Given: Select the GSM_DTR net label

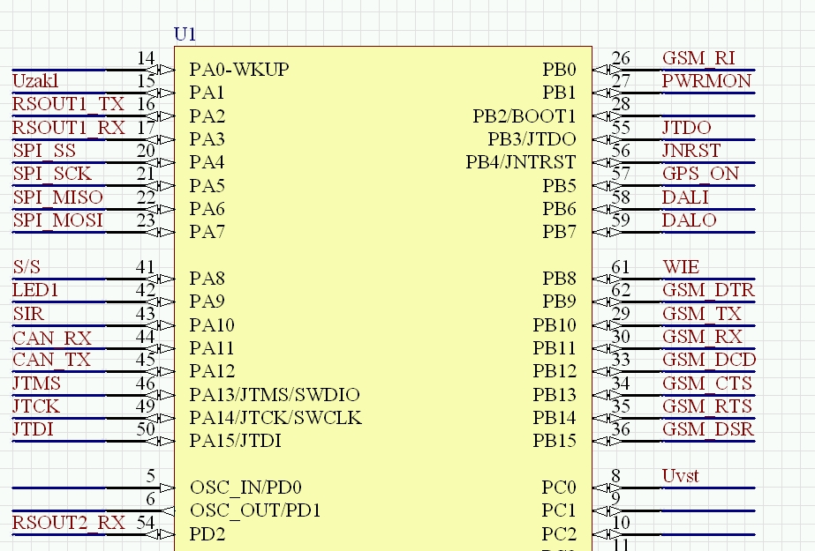Looking at the screenshot, I should click(708, 289).
